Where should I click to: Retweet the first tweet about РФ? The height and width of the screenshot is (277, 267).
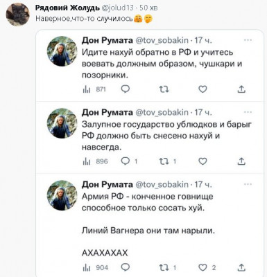pos(164,89)
